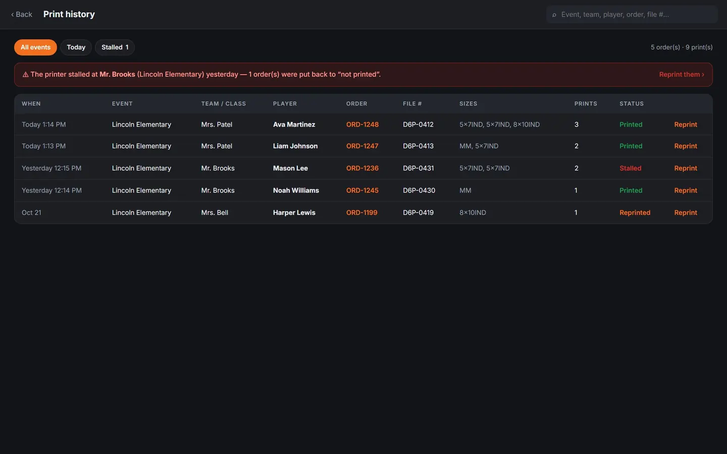The image size is (727, 454).
Task: Open order ORD-1199
Action: (362, 213)
